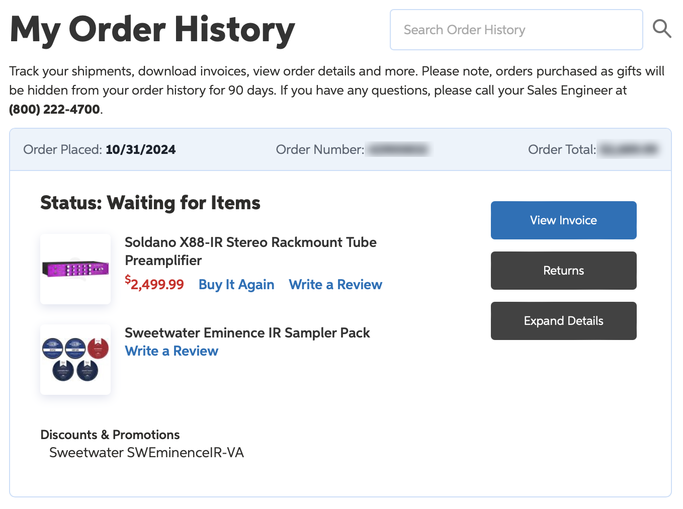Open the Soldano X88-IR preamp thumbnail
Image resolution: width=683 pixels, height=509 pixels.
(x=75, y=269)
